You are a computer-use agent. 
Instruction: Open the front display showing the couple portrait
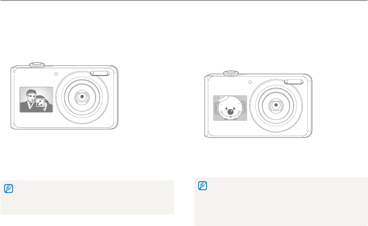point(36,99)
